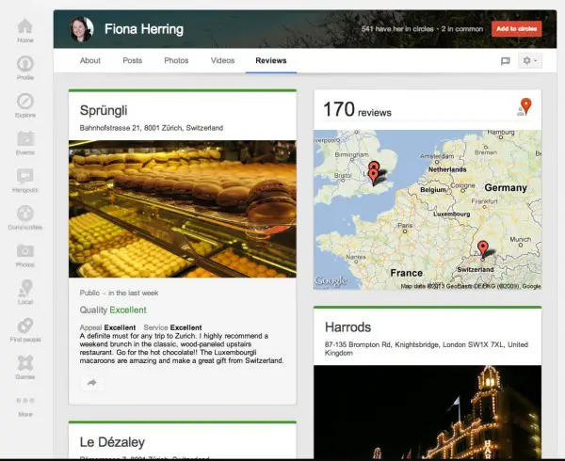Share the Sprüngli review with the arrow

[x=92, y=382]
